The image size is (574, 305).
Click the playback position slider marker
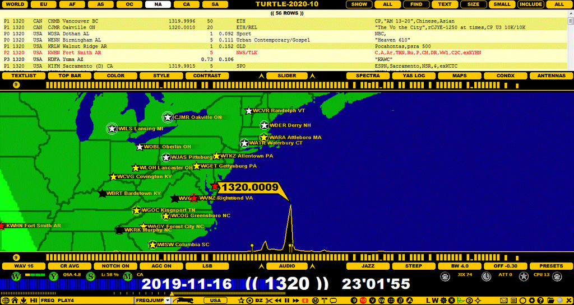(x=172, y=293)
